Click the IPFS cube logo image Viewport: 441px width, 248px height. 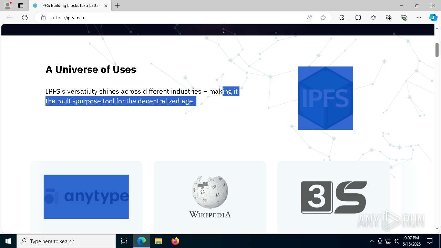coord(326,98)
